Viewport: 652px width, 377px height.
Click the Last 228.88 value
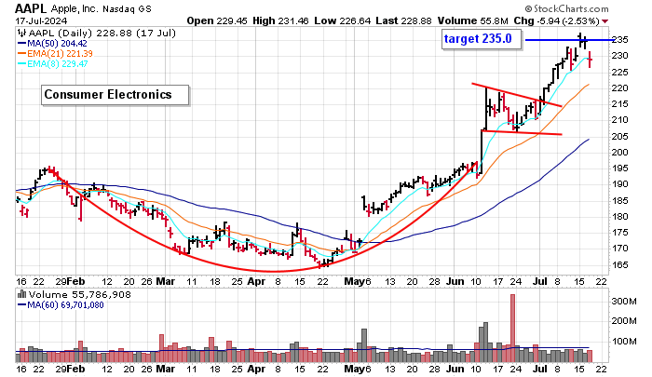pos(403,20)
